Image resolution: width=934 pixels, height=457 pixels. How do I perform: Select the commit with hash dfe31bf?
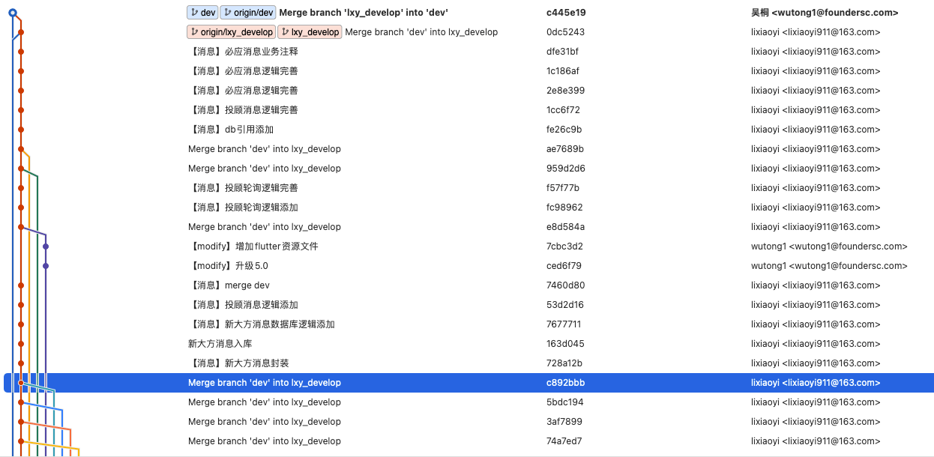[x=562, y=52]
